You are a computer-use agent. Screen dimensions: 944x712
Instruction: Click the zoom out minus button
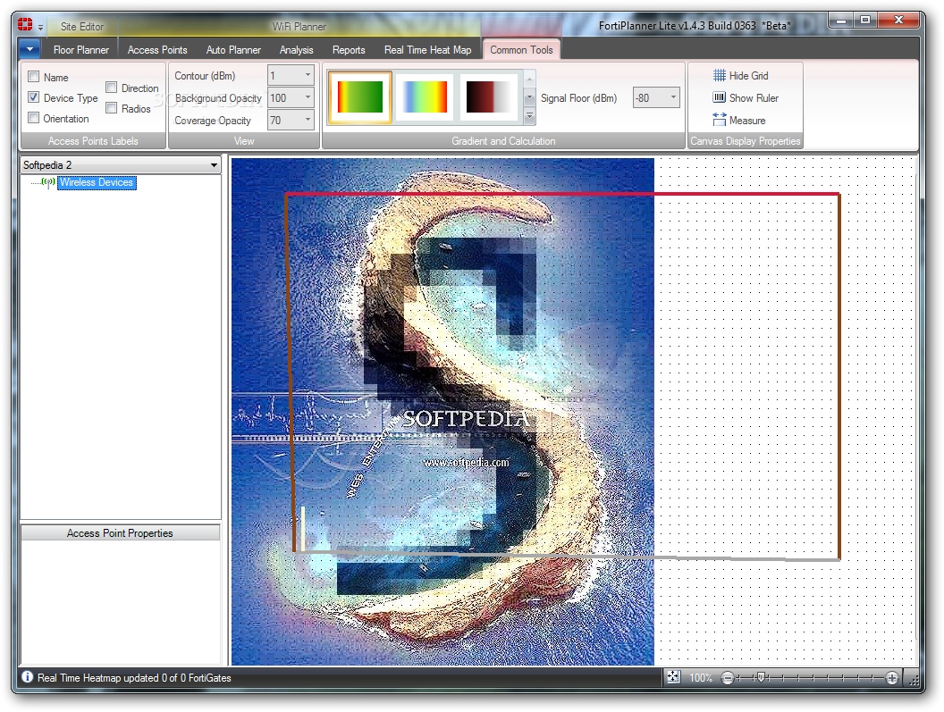(728, 678)
